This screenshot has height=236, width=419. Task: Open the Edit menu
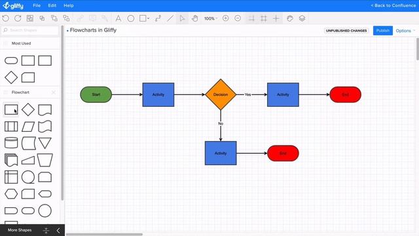(52, 5)
